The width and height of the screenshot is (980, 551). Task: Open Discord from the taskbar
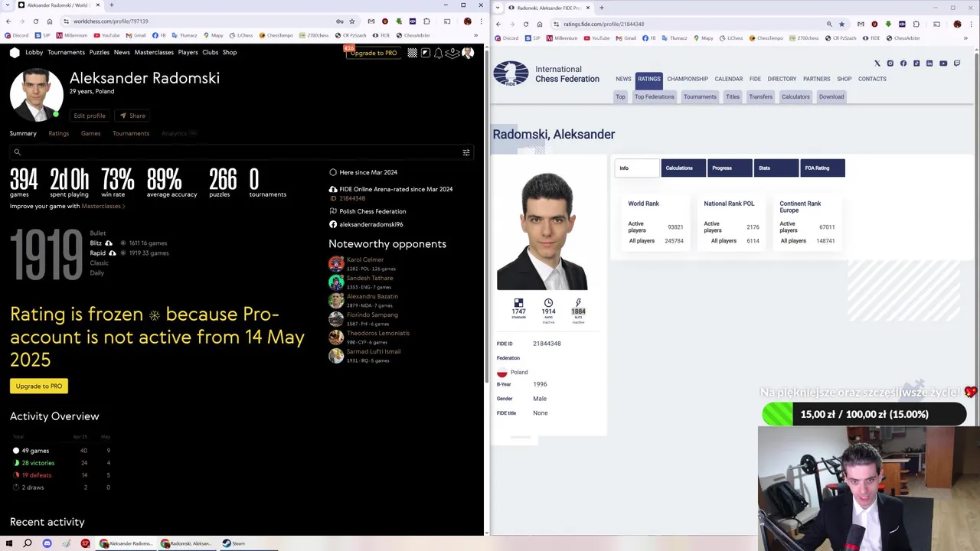47,543
